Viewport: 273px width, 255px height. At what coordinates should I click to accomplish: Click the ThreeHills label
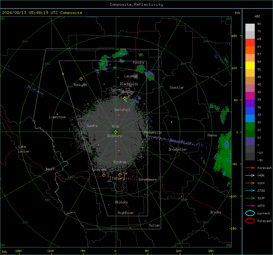(x=153, y=133)
